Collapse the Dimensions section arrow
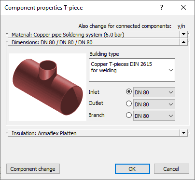 (x=183, y=42)
